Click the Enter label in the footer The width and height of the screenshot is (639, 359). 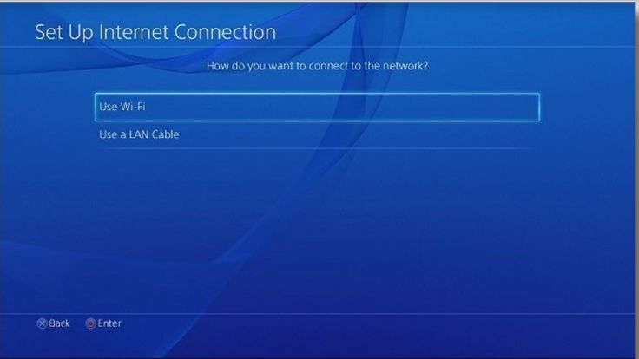tap(109, 323)
